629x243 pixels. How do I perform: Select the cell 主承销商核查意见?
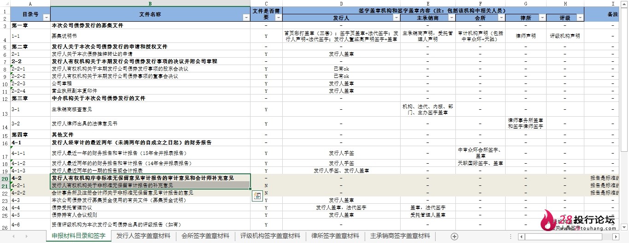150,109
